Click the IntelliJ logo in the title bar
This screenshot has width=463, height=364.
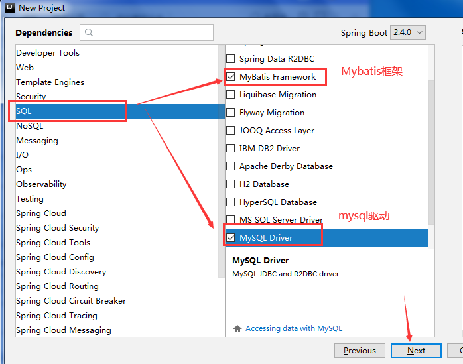click(x=10, y=8)
